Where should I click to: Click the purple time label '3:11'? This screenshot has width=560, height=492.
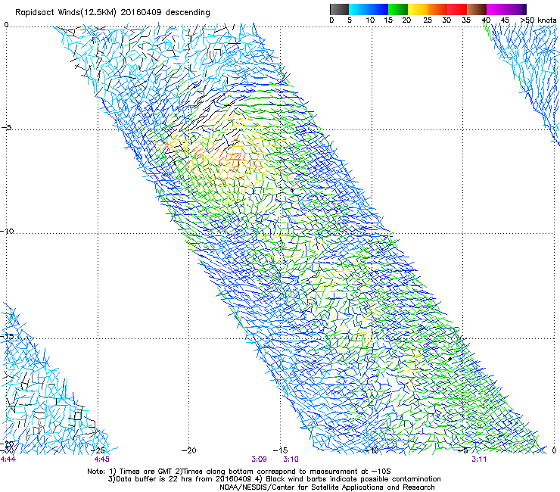(479, 459)
